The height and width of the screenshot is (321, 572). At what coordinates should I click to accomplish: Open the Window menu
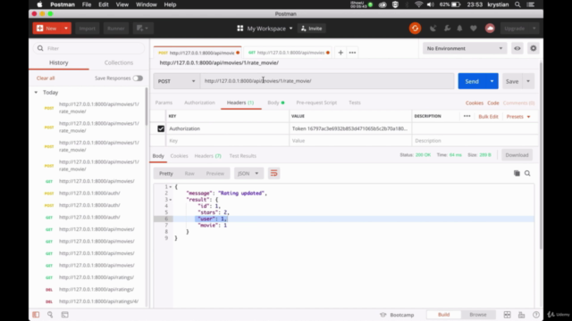click(147, 4)
